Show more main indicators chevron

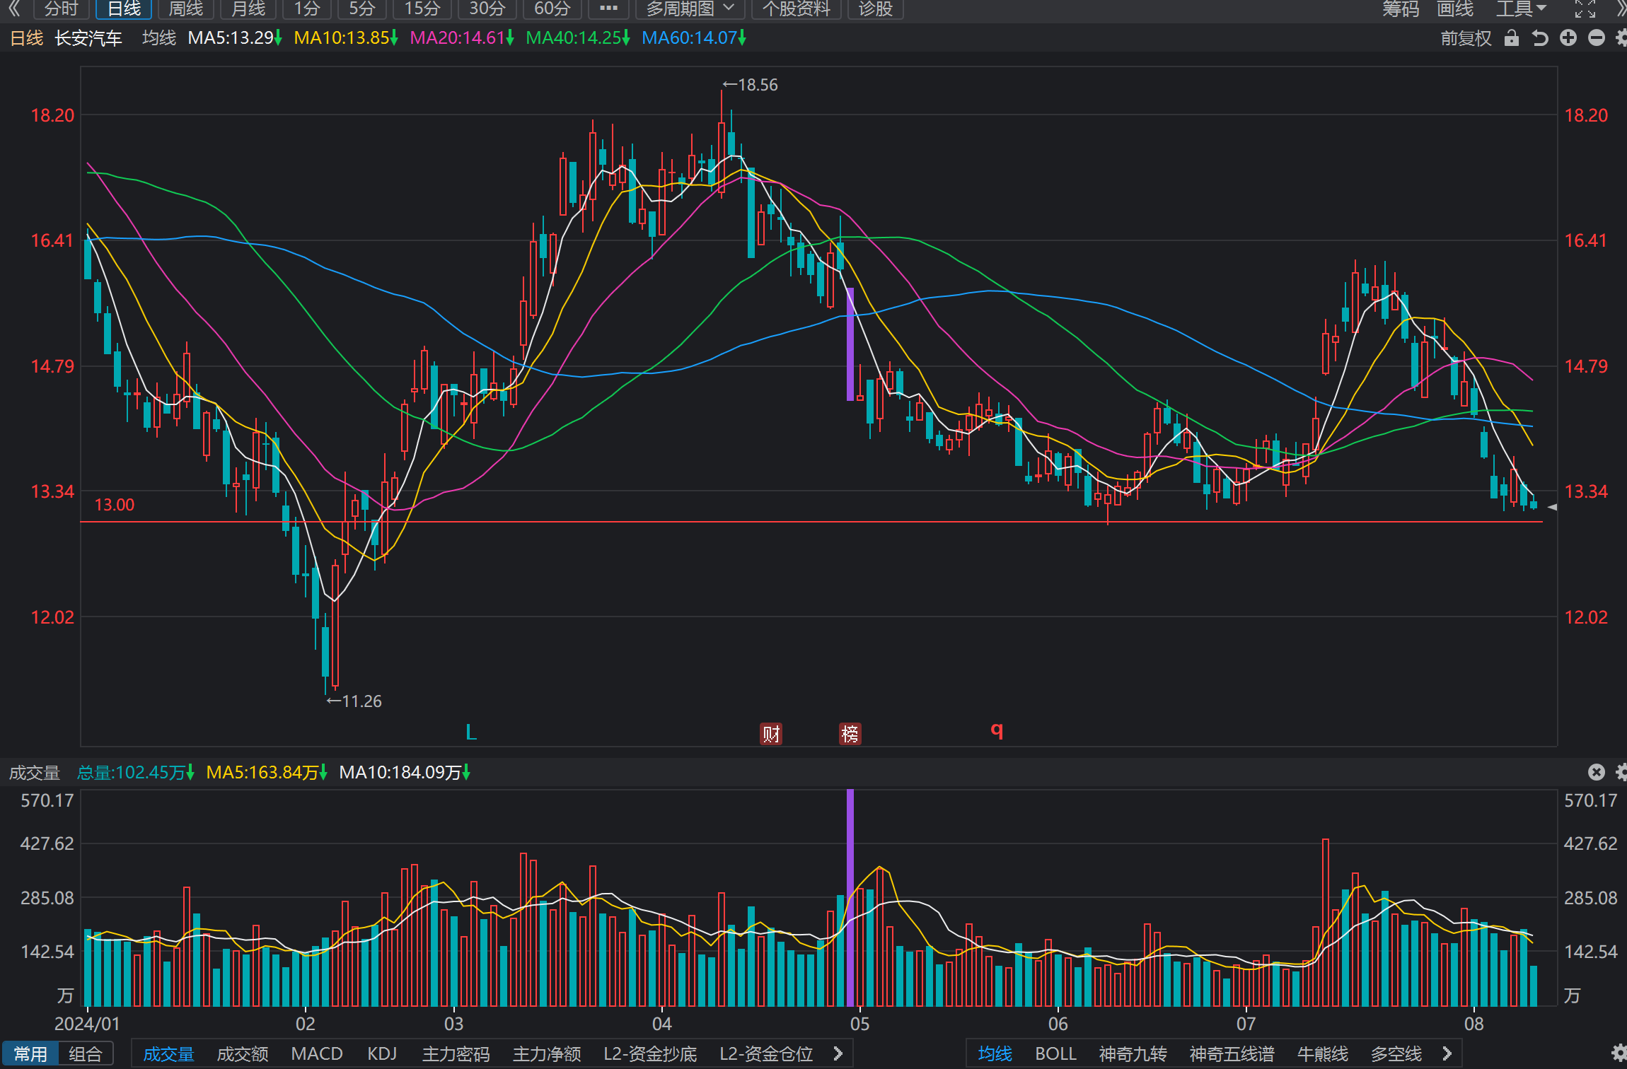(1447, 1054)
